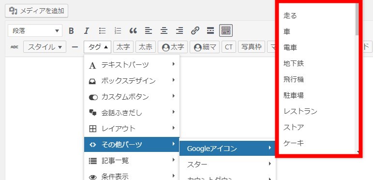Insert a numbered list
This screenshot has height=180, width=373.
(118, 30)
